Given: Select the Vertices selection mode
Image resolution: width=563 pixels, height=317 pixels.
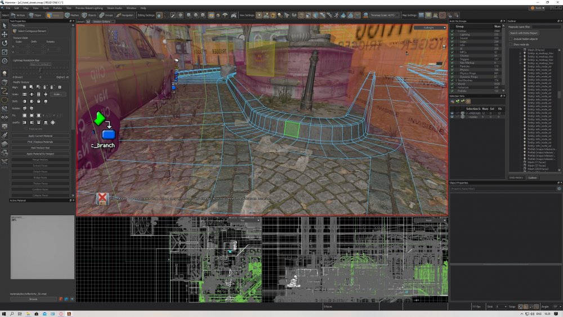Looking at the screenshot, I should coord(18,15).
